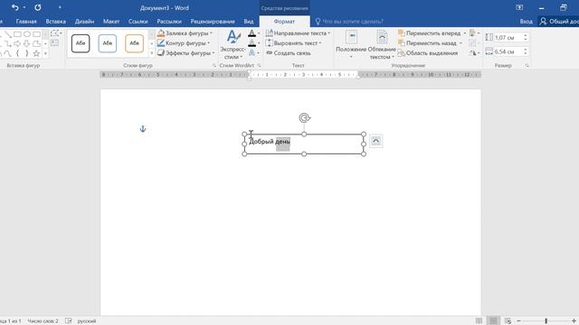Open layout options button beside text box
Image resolution: width=579 pixels, height=325 pixels.
tap(375, 141)
